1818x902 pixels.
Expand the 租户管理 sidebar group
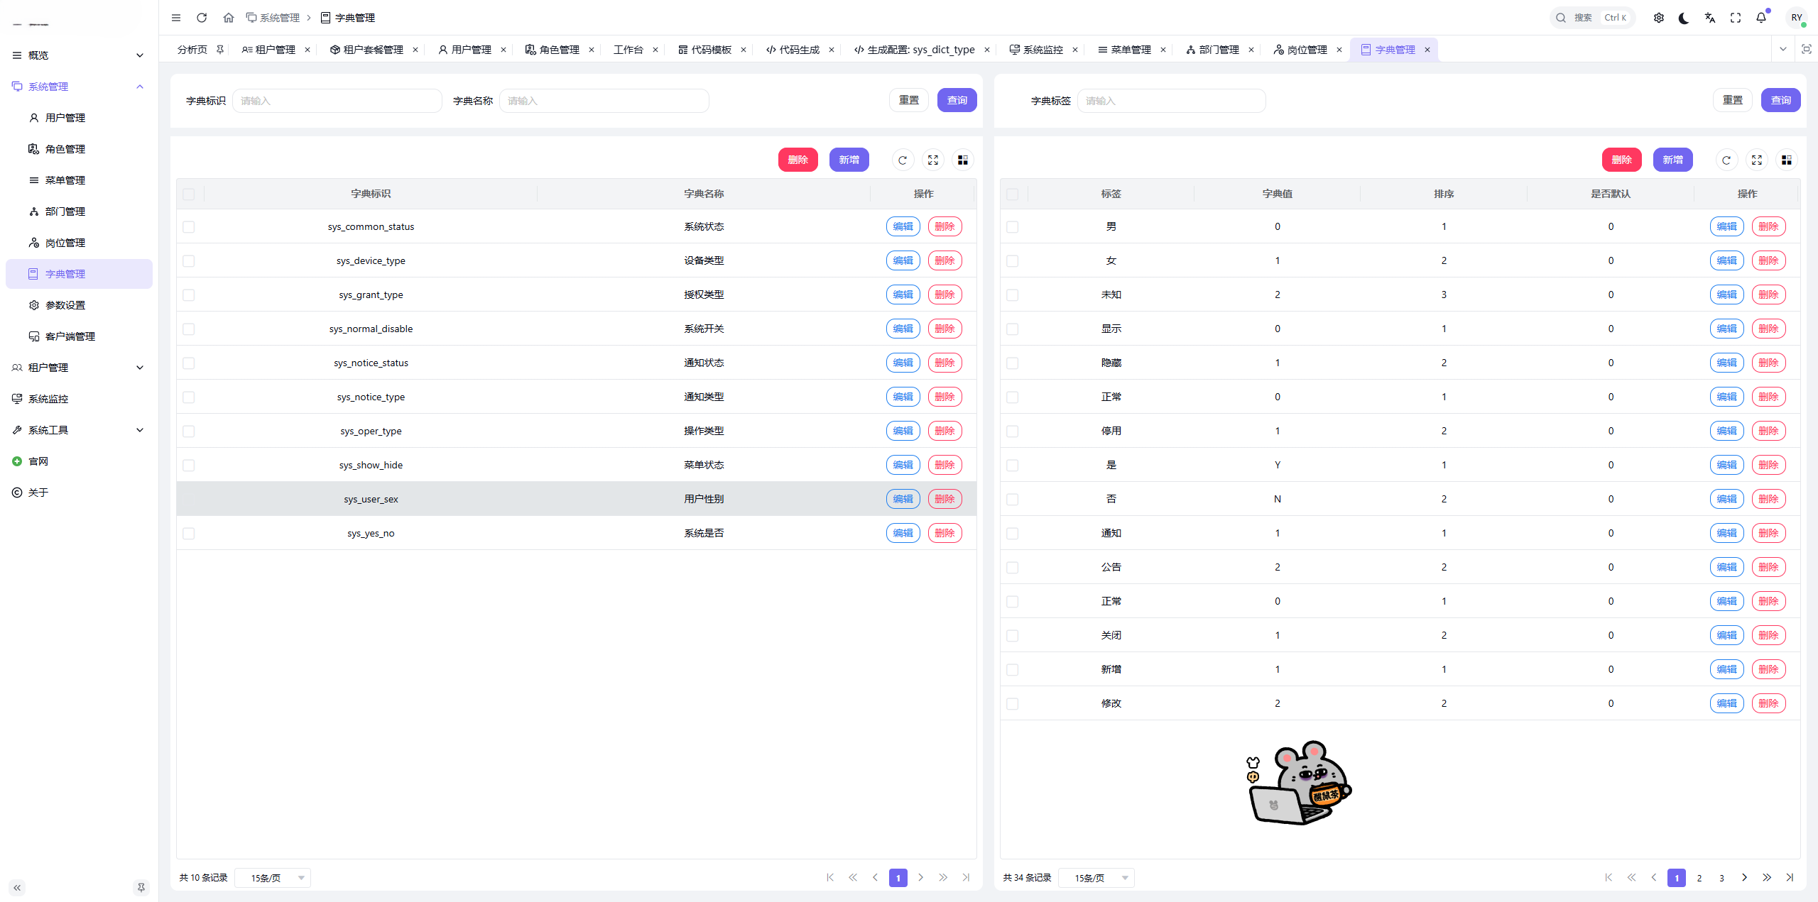[79, 368]
